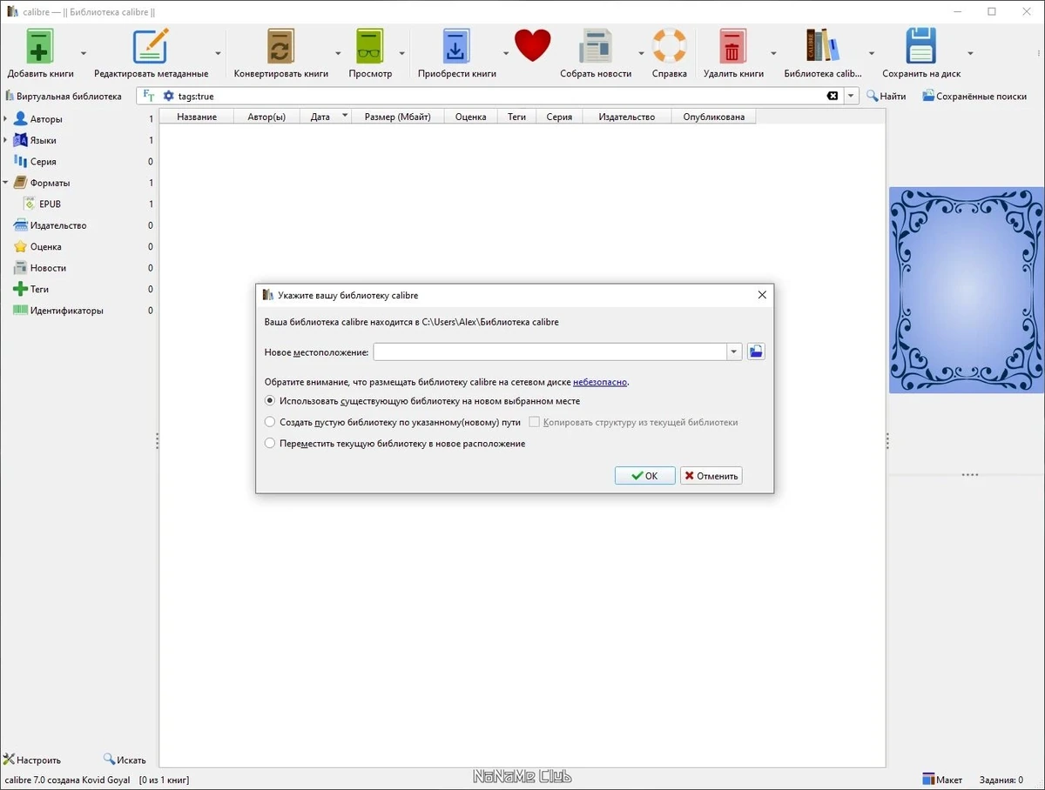Click Сохранить на диск floppy icon
The image size is (1045, 790).
click(920, 46)
